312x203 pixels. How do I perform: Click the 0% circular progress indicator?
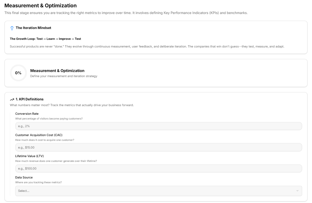[x=18, y=73]
